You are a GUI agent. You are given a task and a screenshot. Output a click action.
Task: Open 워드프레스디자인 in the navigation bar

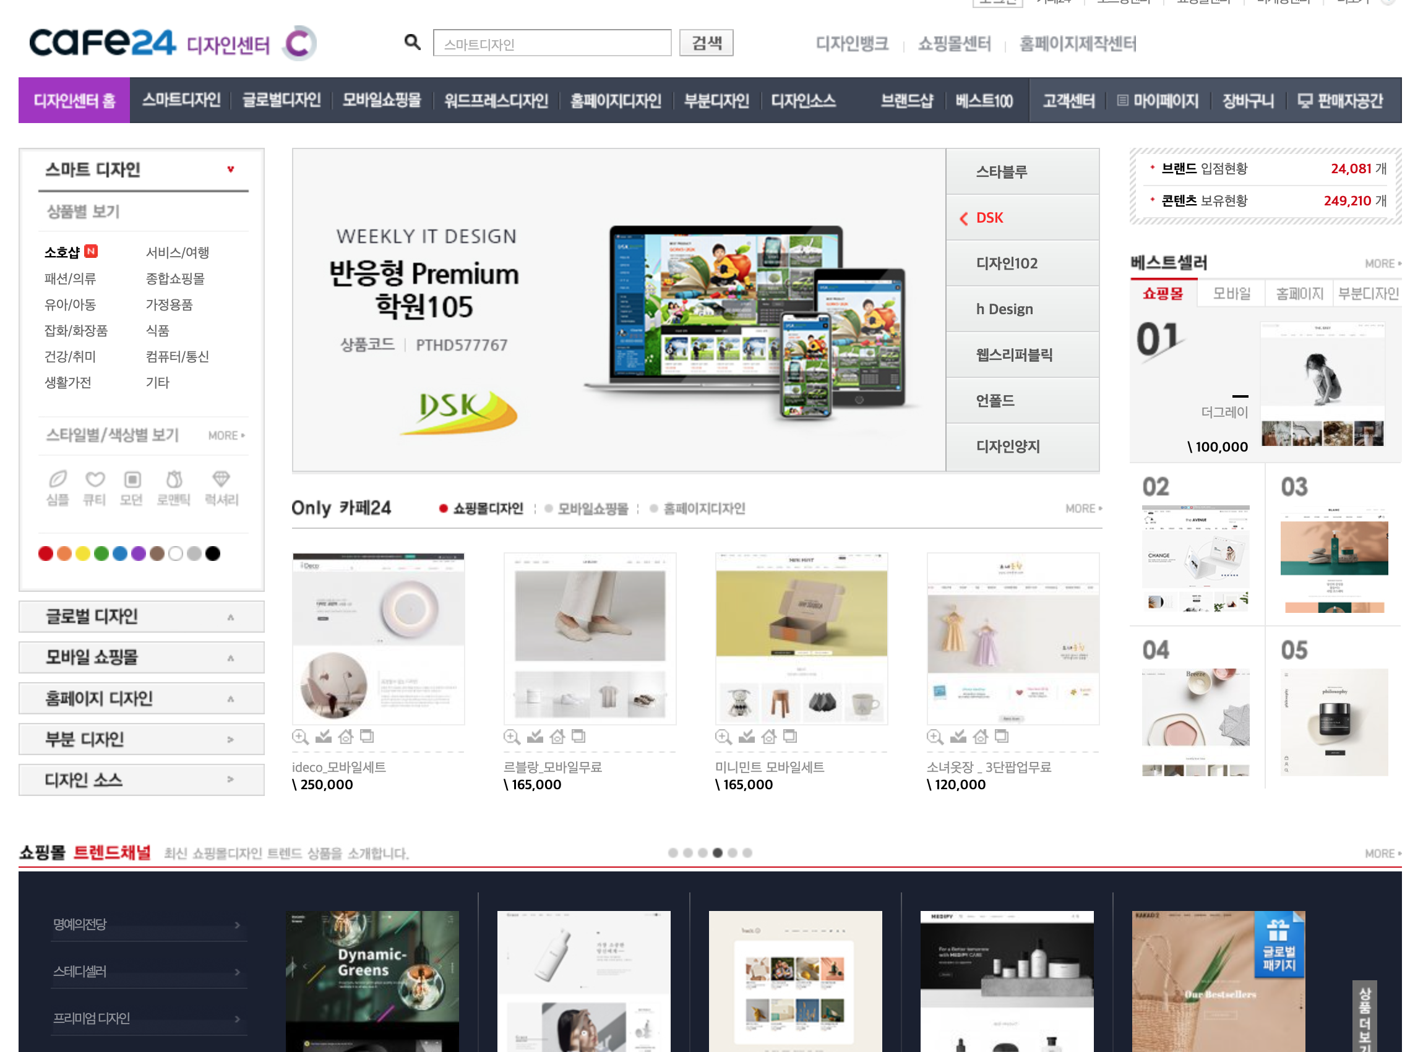[496, 101]
